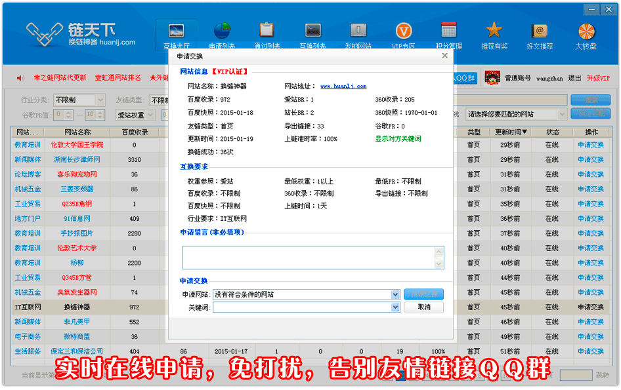Sort by the 更新时间 column header
The width and height of the screenshot is (621, 390).
511,132
